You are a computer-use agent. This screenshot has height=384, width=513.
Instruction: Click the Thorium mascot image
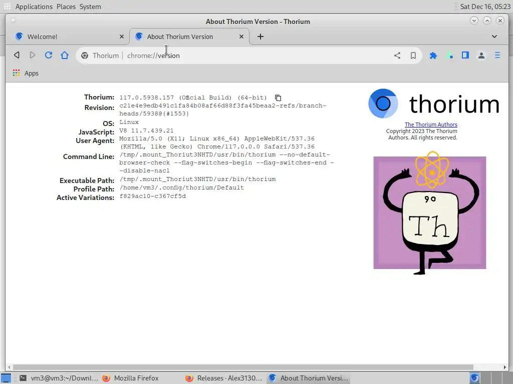(x=430, y=212)
